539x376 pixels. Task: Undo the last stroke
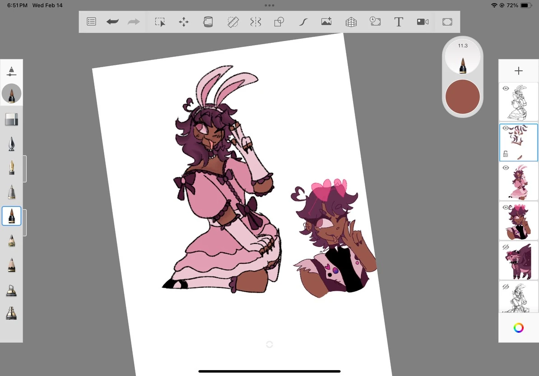[x=112, y=21]
